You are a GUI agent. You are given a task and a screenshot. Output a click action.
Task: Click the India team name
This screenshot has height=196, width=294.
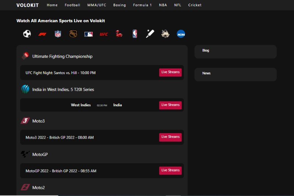pyautogui.click(x=118, y=105)
